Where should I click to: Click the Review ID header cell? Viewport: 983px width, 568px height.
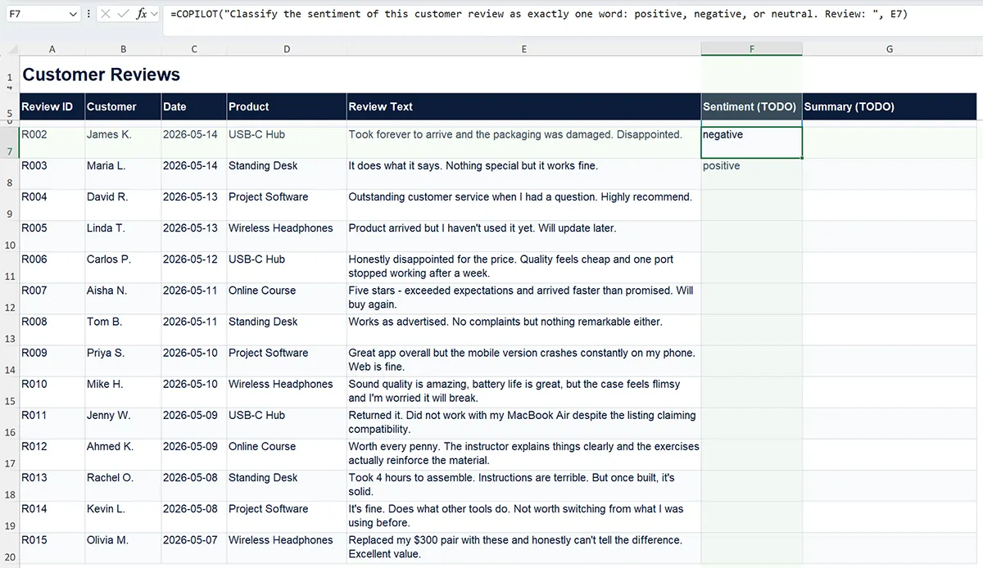tap(52, 106)
